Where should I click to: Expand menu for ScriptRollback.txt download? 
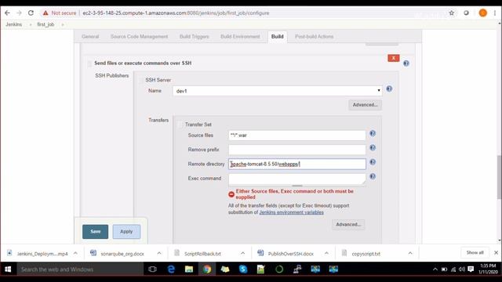242,253
